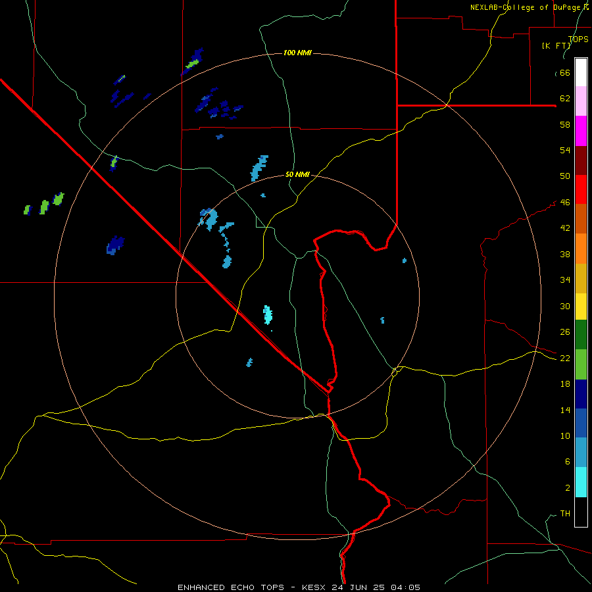Pick the dark red (maroon) legend swatch

pyautogui.click(x=581, y=160)
